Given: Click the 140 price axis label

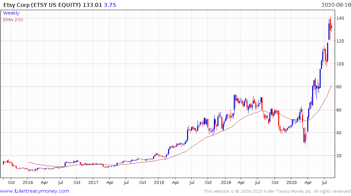Looking at the screenshot, I should coord(340,18).
